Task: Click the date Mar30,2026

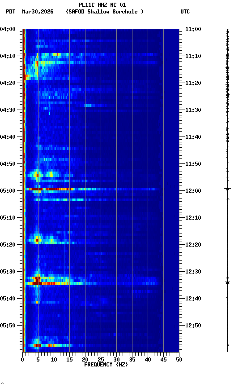Action: pyautogui.click(x=38, y=12)
